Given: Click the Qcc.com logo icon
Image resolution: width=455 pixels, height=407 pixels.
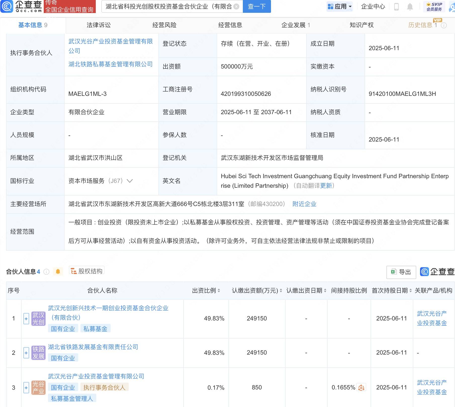Looking at the screenshot, I should pyautogui.click(x=7, y=6).
